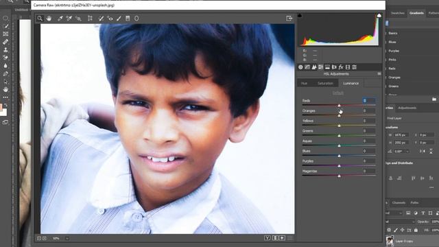Choose the Red Eye Removal tool
The width and height of the screenshot is (439, 247).
coord(110,19)
